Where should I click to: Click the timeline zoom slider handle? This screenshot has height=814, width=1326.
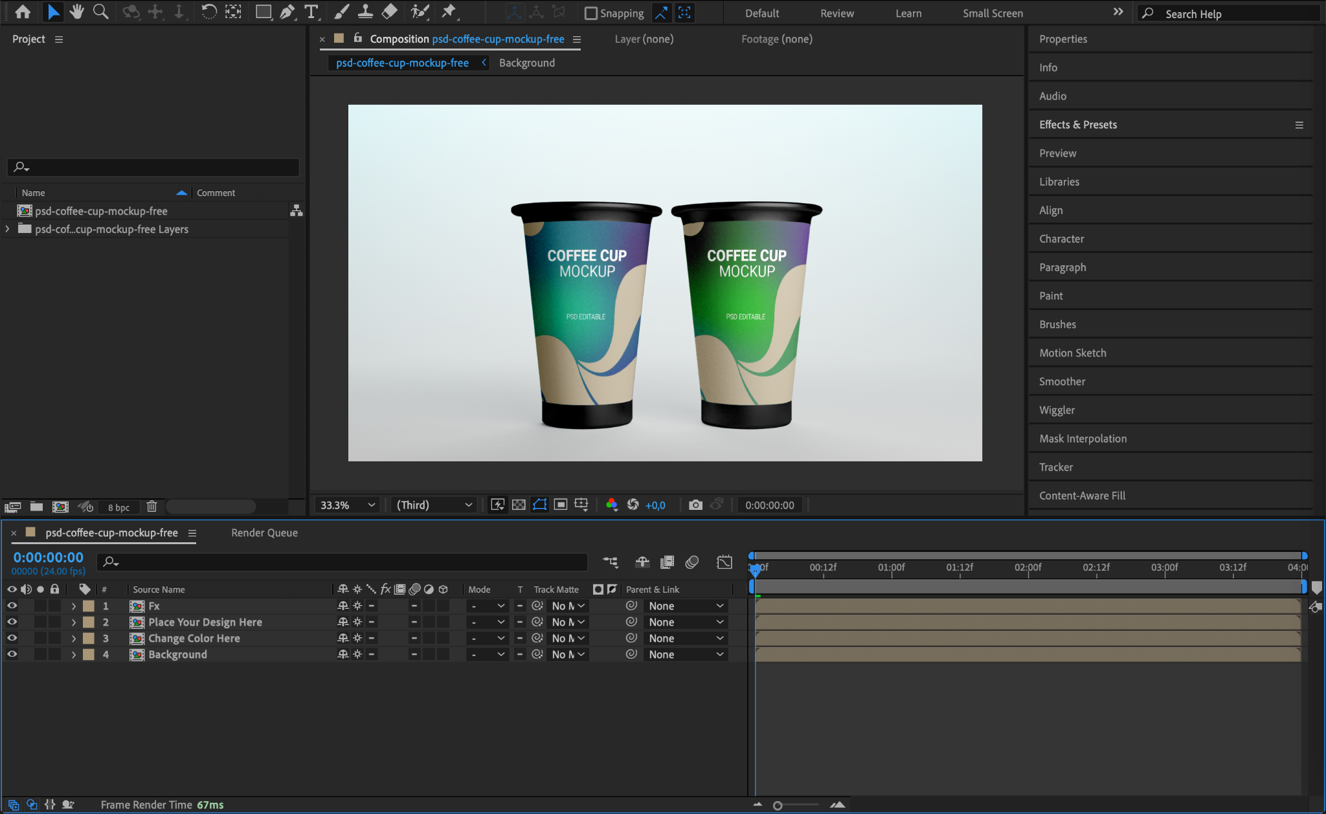(778, 805)
